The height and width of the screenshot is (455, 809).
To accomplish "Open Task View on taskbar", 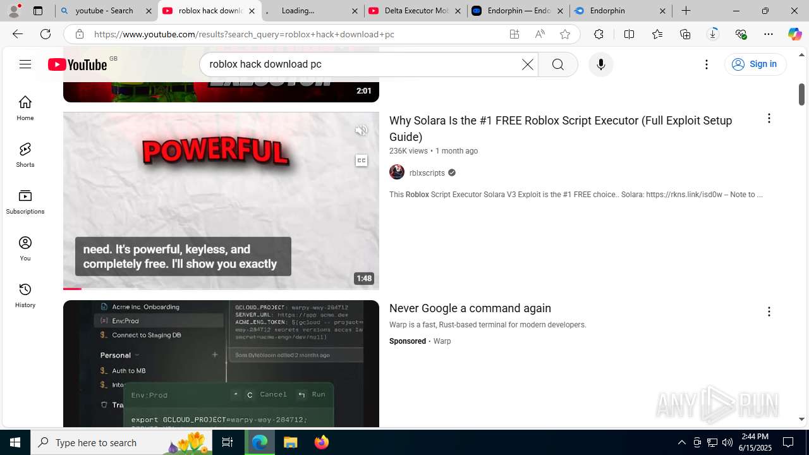I will click(228, 442).
